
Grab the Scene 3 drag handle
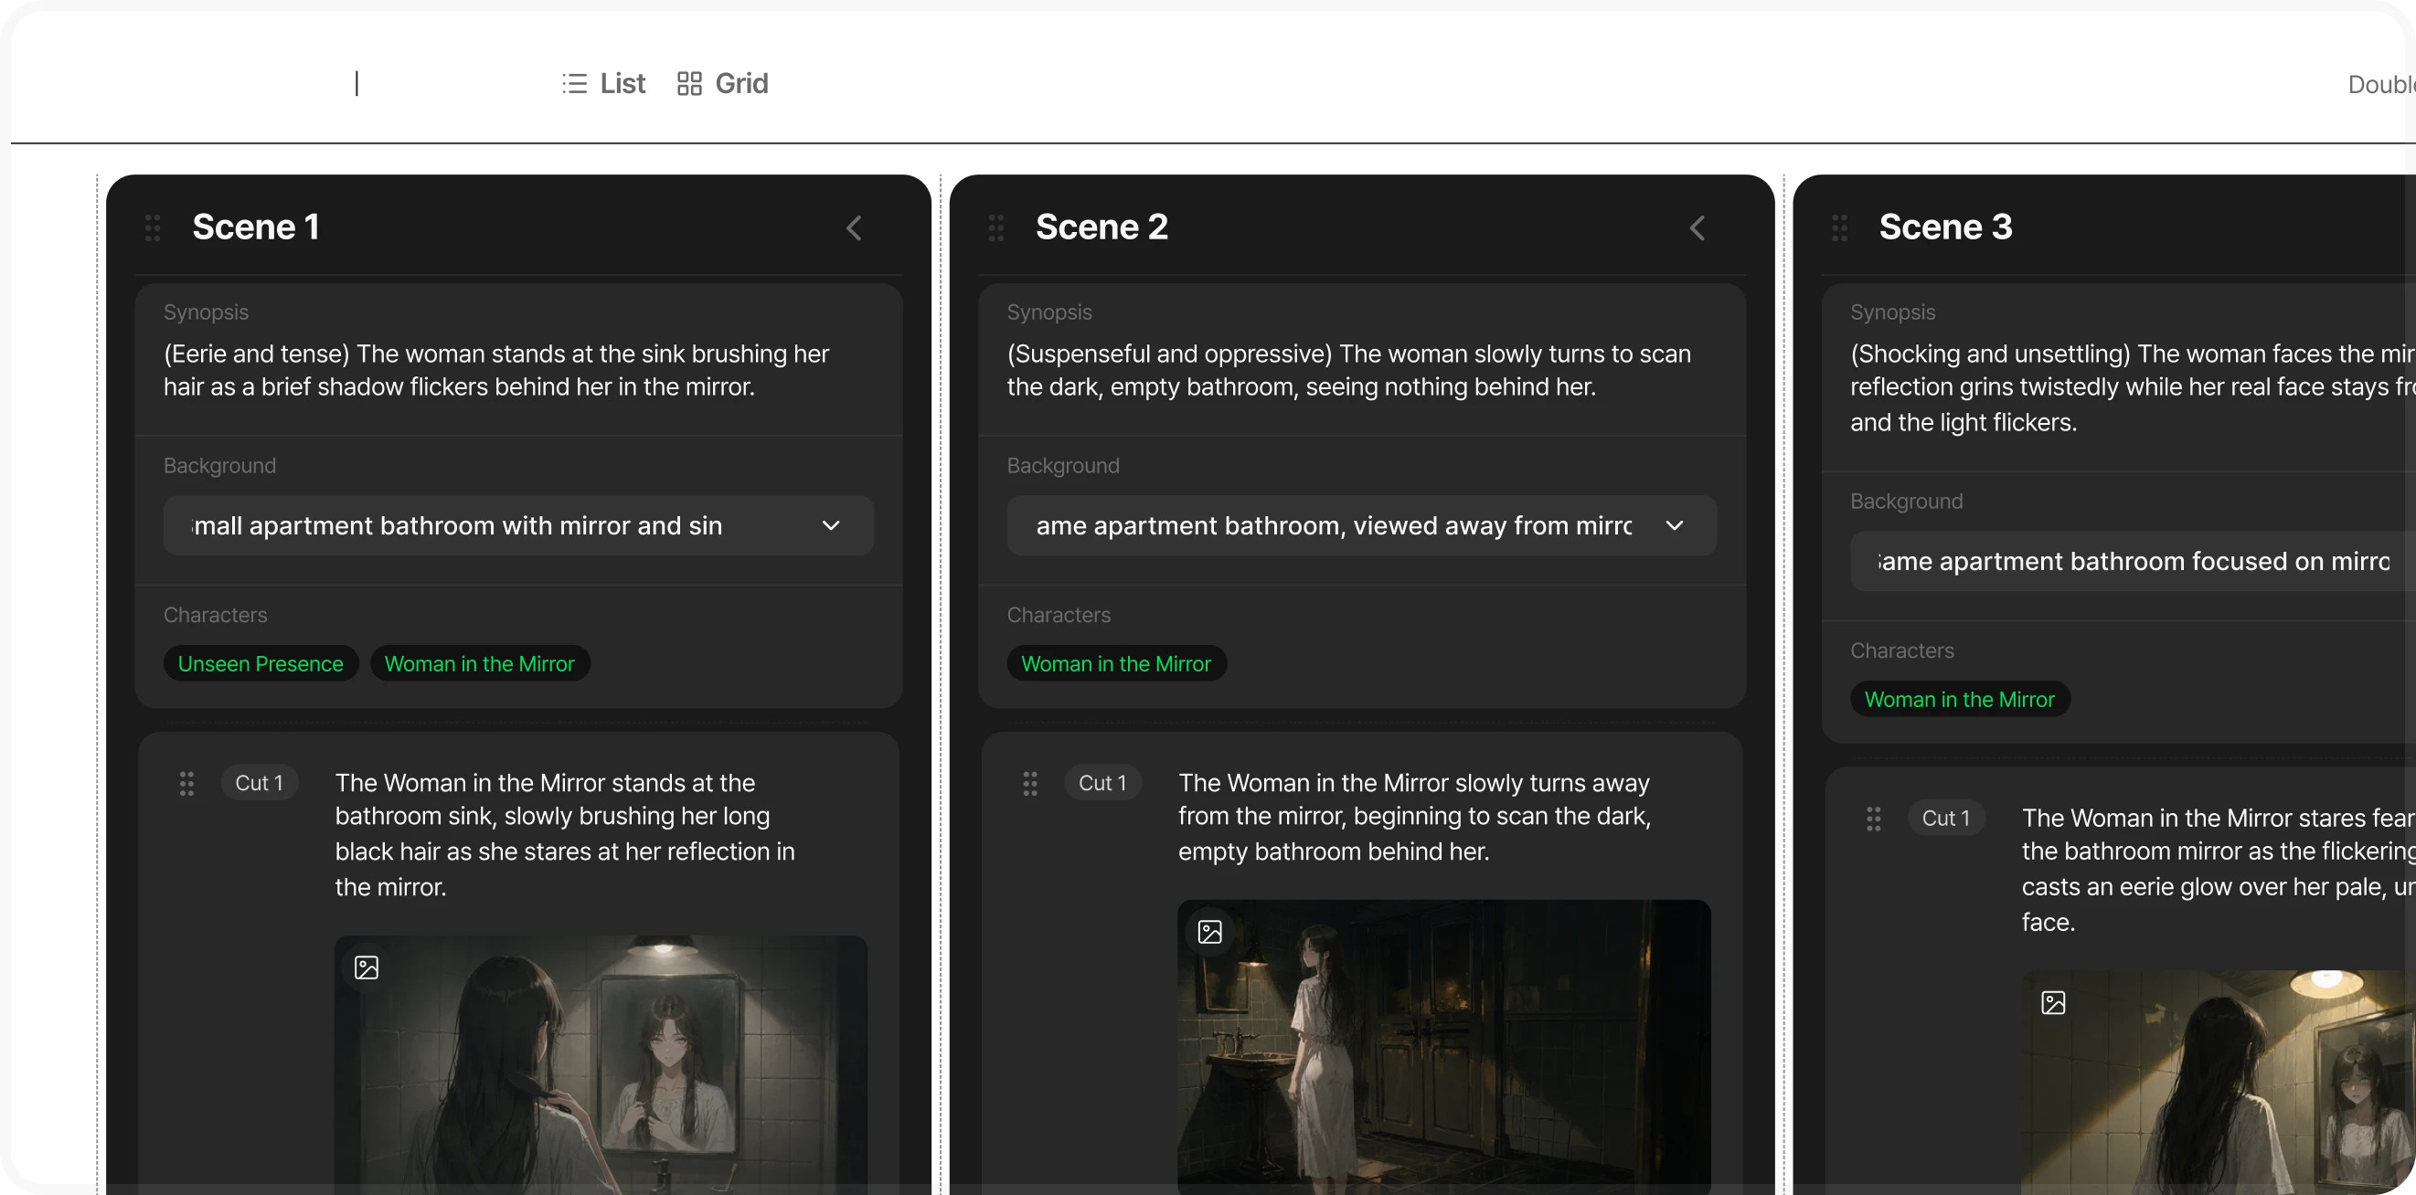click(x=1839, y=227)
